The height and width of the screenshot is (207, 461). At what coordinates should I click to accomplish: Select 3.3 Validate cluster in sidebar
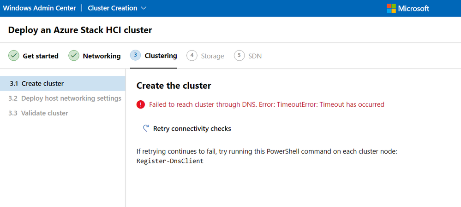point(63,113)
